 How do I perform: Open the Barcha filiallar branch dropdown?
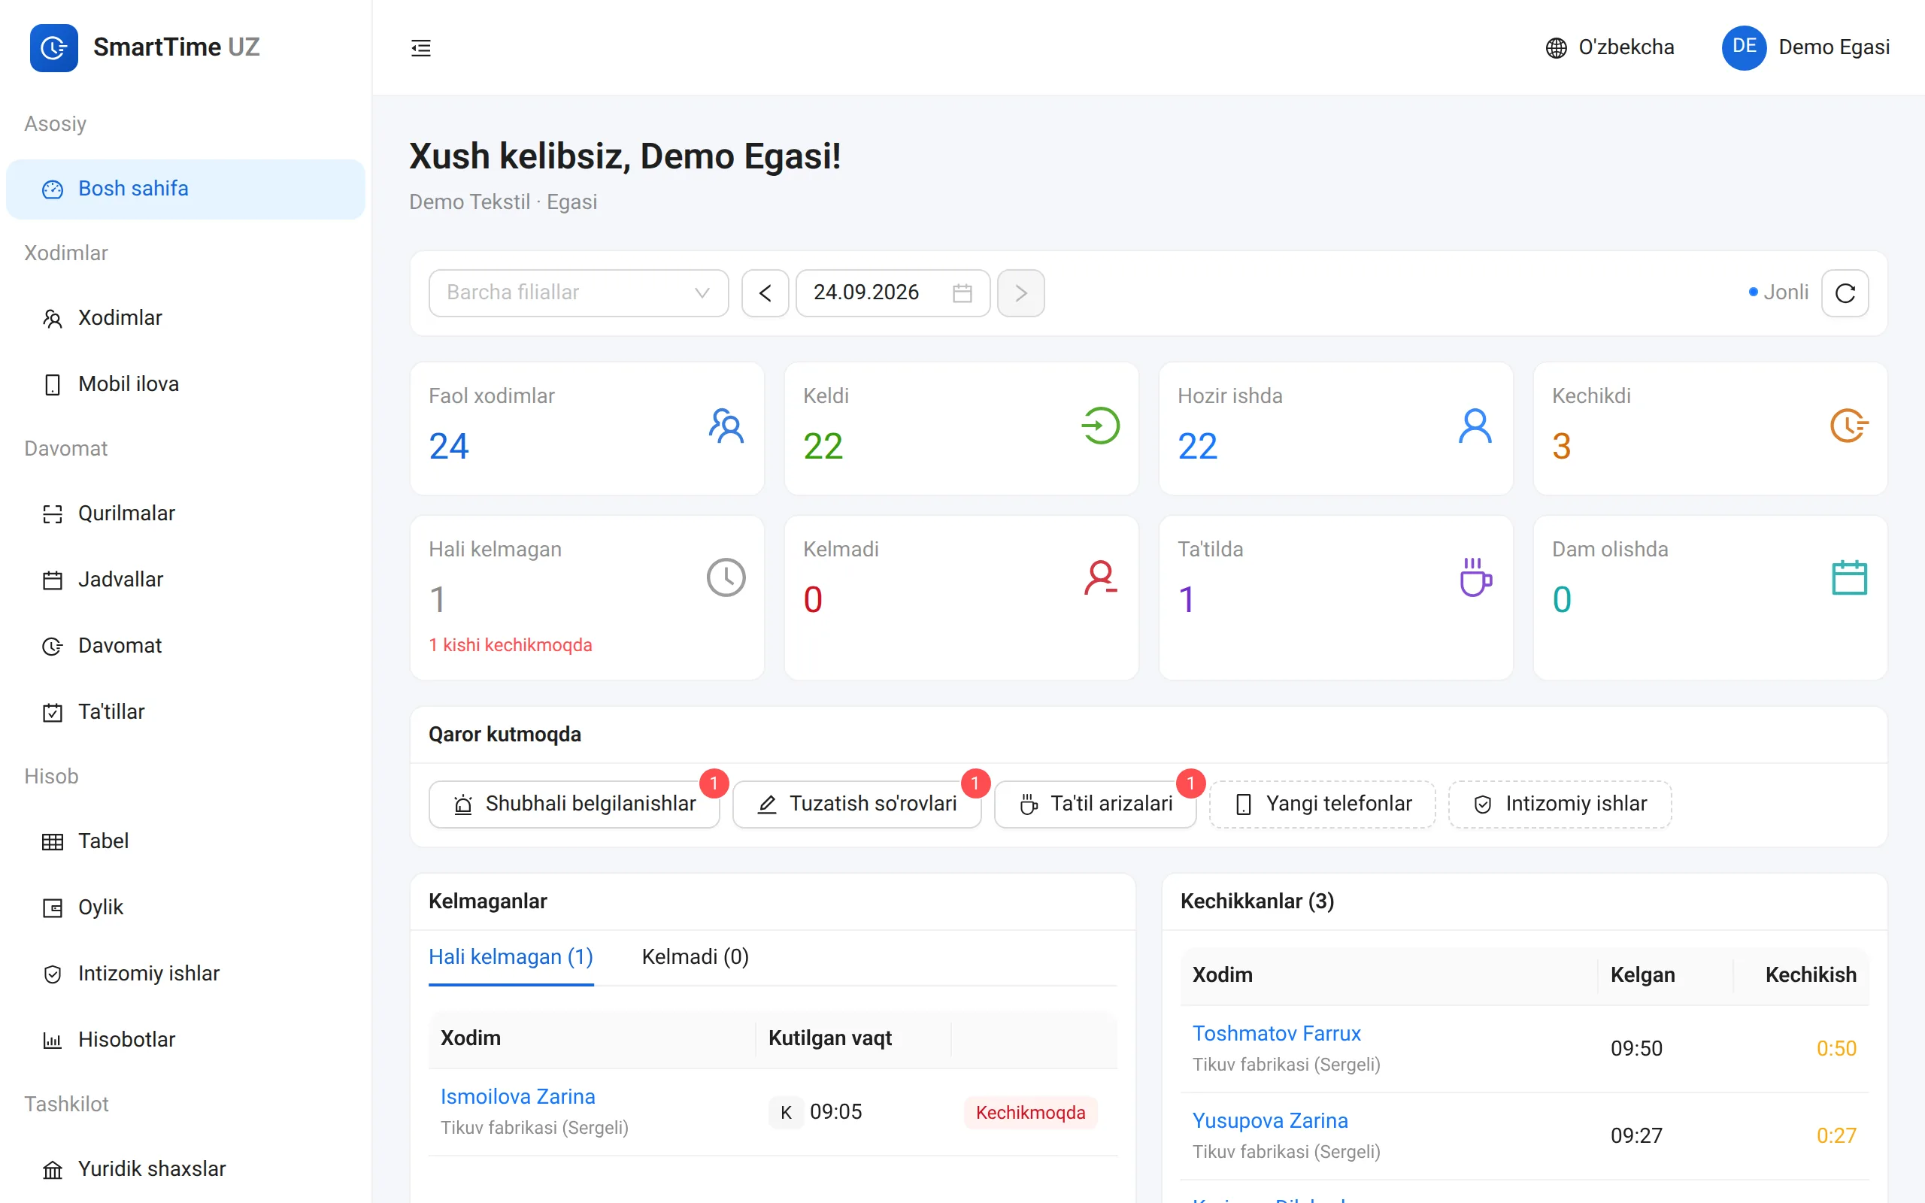pyautogui.click(x=578, y=292)
